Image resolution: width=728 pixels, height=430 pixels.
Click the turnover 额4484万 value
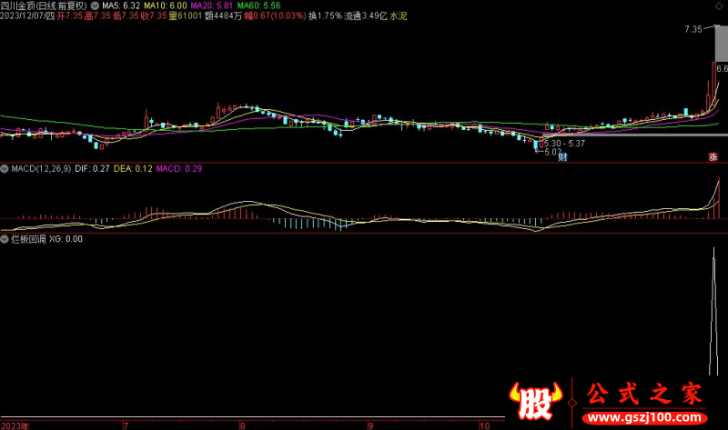pos(223,15)
